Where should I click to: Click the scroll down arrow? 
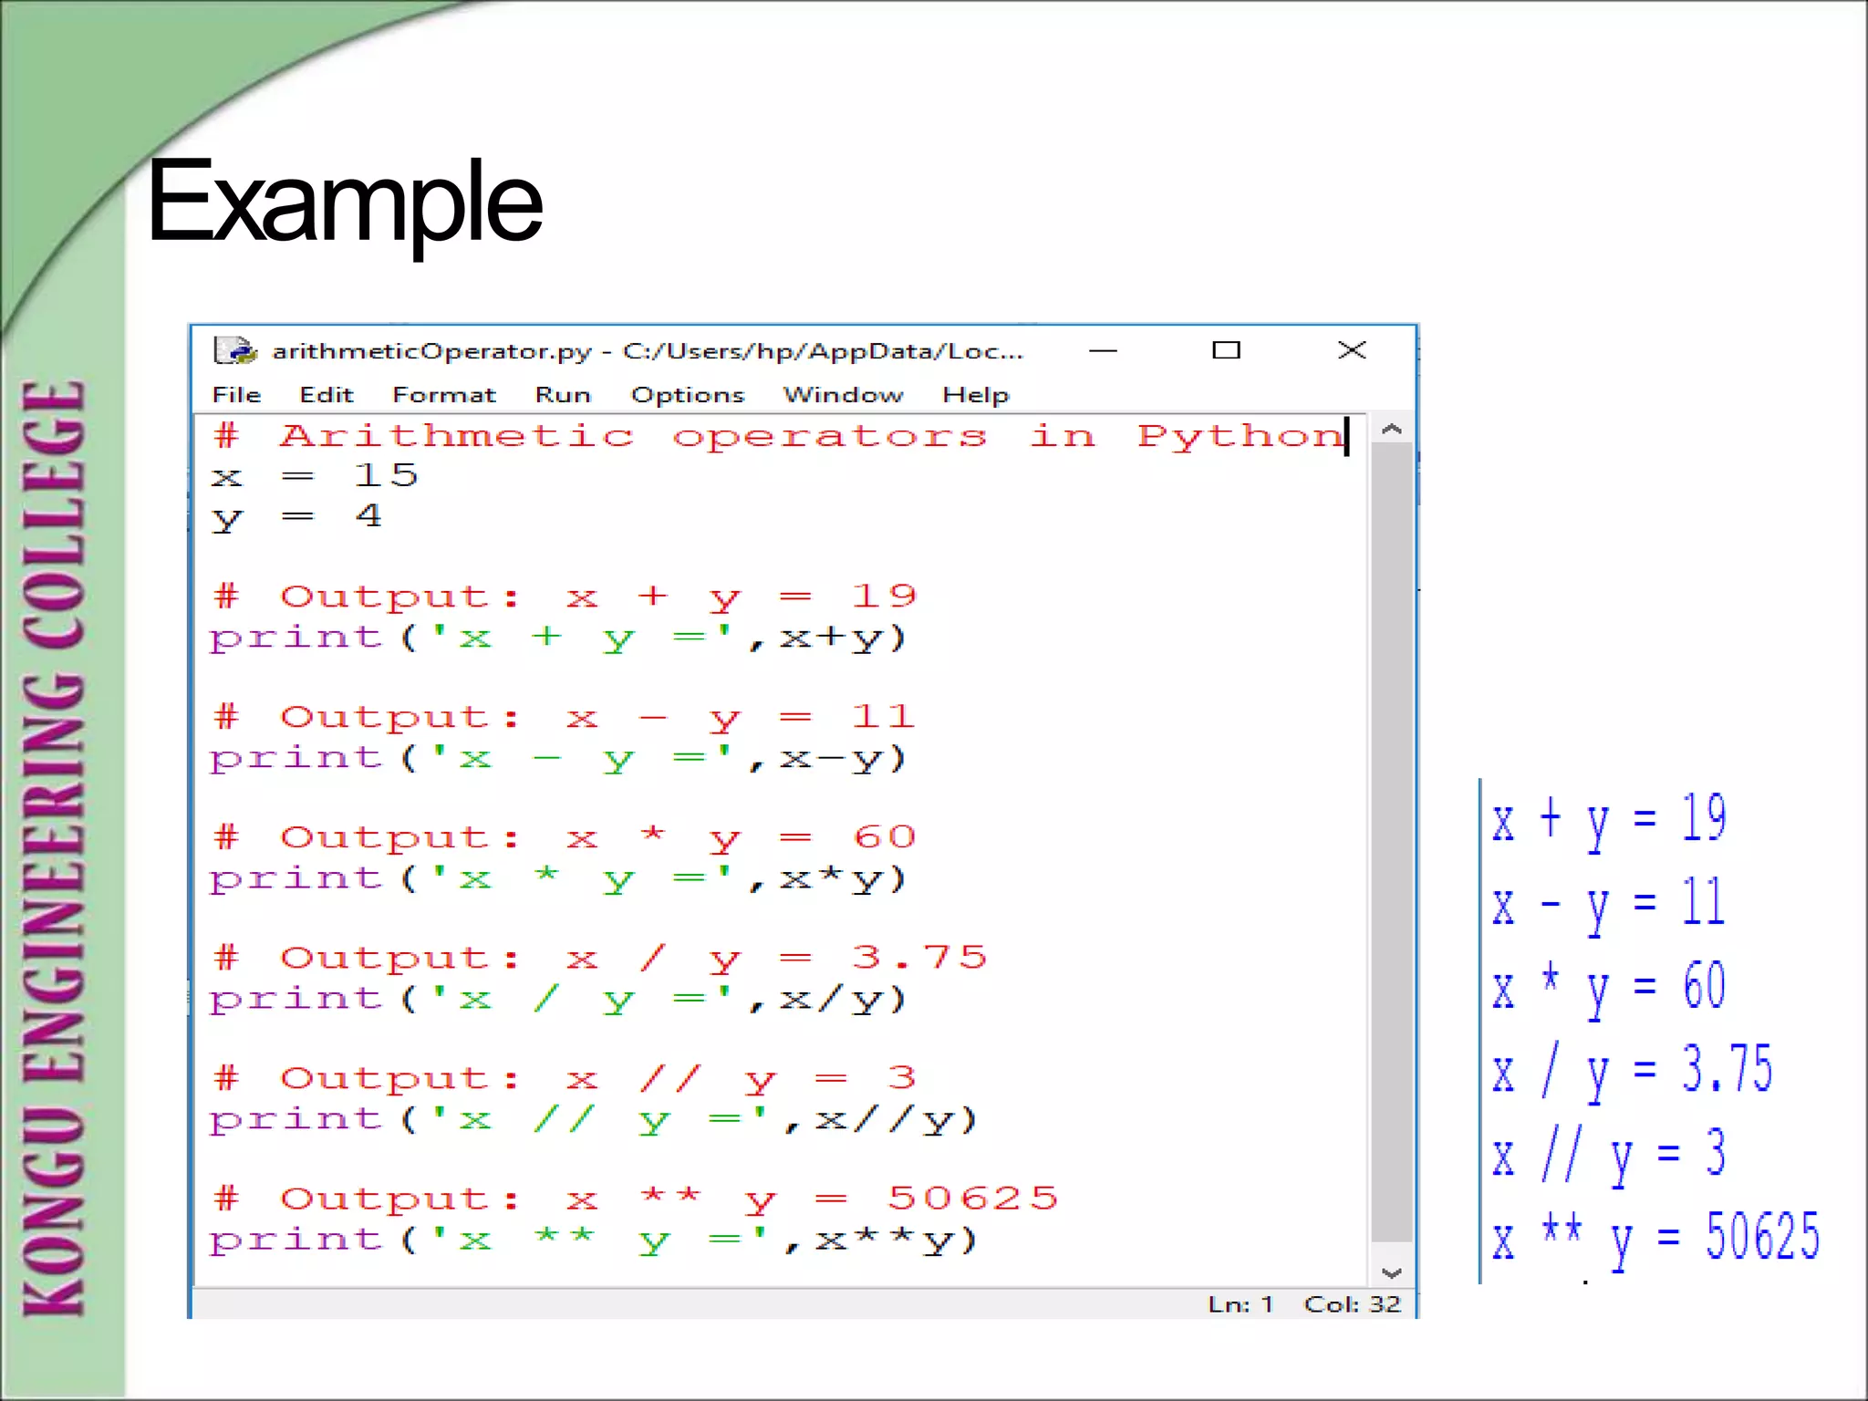(x=1391, y=1273)
